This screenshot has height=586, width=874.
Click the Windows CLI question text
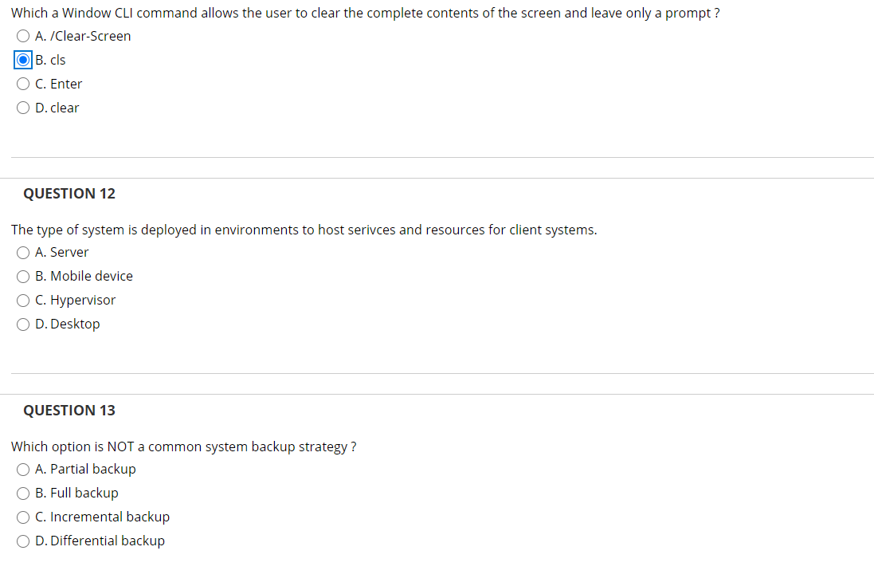click(365, 13)
